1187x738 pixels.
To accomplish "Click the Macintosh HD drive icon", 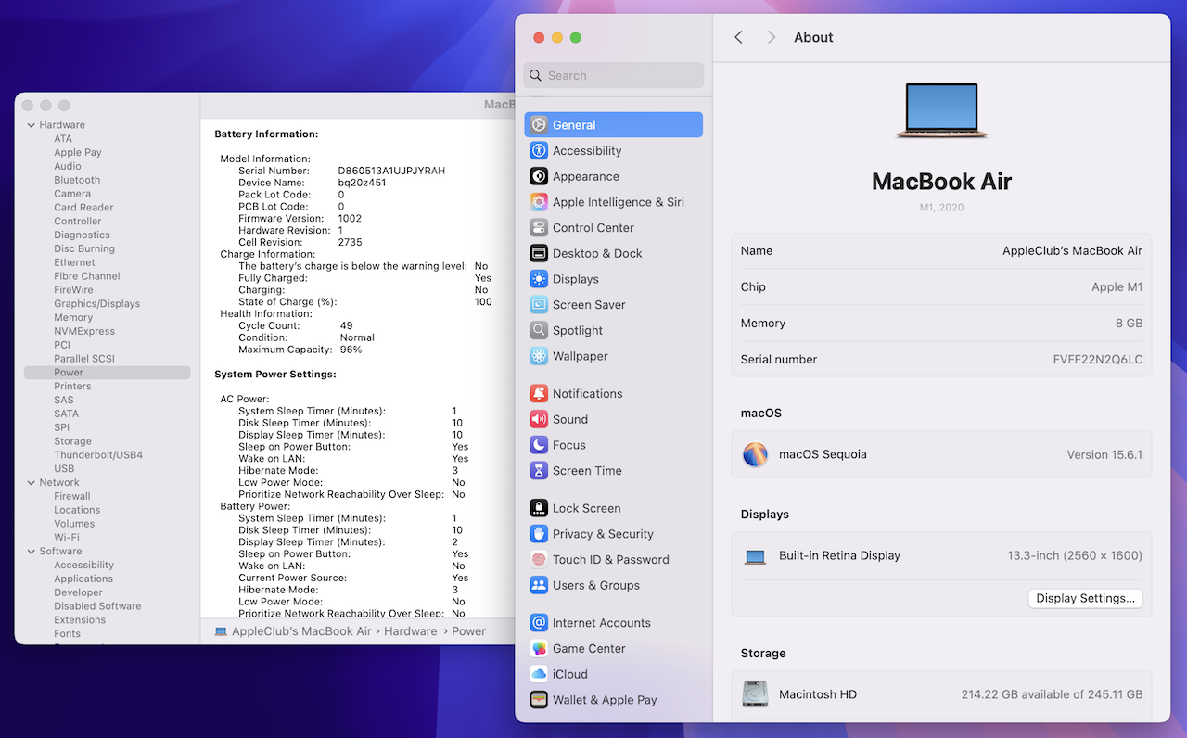I will coord(756,694).
